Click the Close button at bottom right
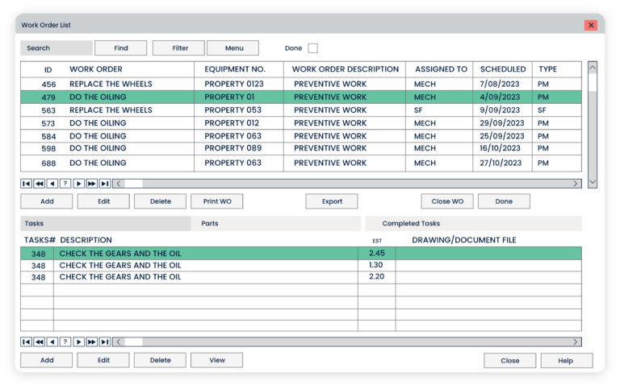620x389 pixels. click(510, 361)
